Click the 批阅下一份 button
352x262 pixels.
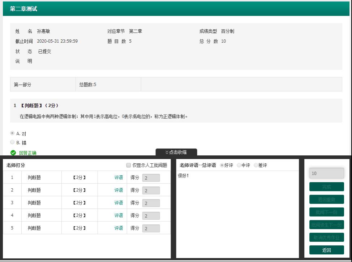(326, 212)
